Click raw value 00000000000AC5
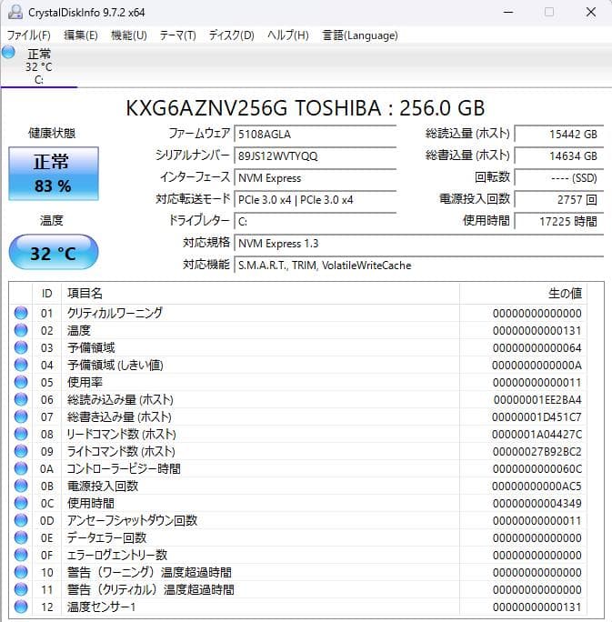612x622 pixels. pos(537,486)
